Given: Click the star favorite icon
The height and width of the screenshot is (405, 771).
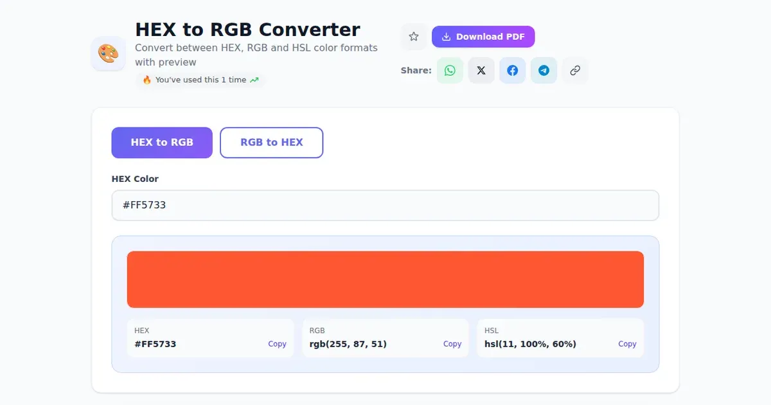Looking at the screenshot, I should tap(414, 37).
